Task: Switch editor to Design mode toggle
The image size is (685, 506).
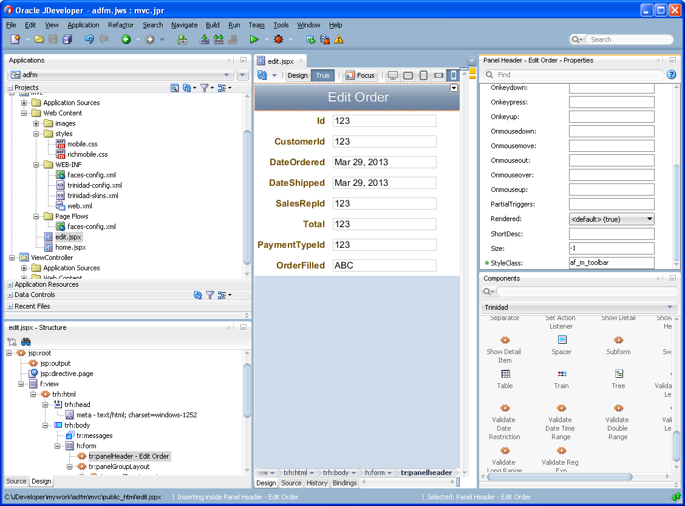Action: [x=298, y=75]
